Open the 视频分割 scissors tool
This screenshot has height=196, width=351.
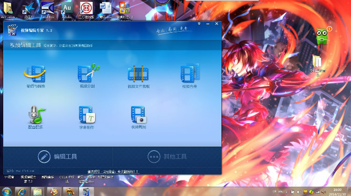(x=88, y=76)
